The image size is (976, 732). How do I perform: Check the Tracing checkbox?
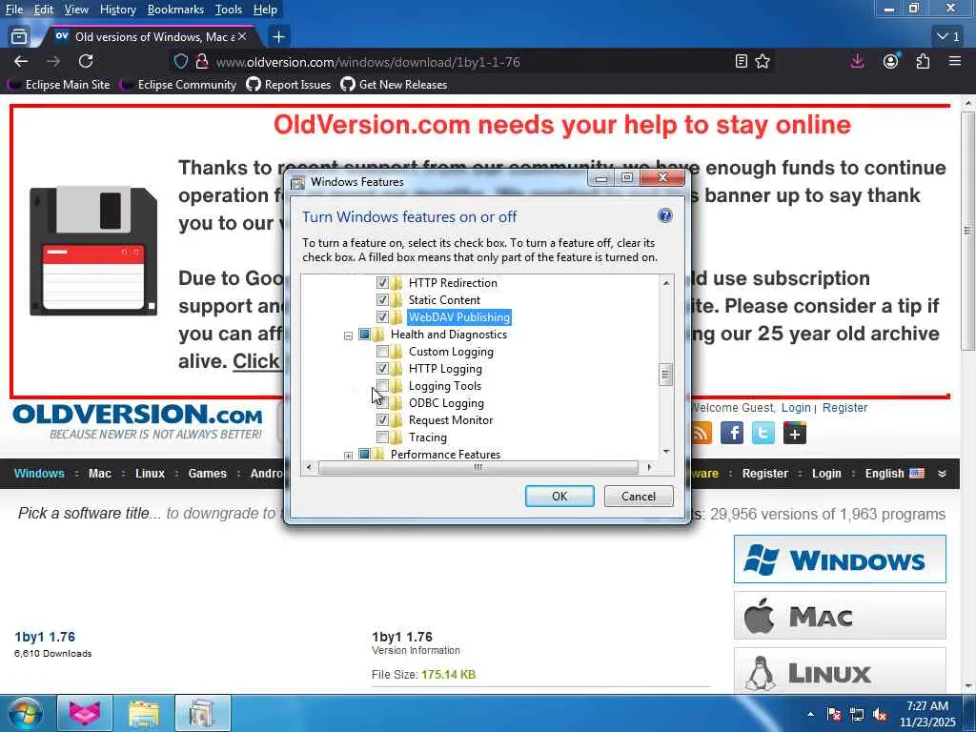382,437
